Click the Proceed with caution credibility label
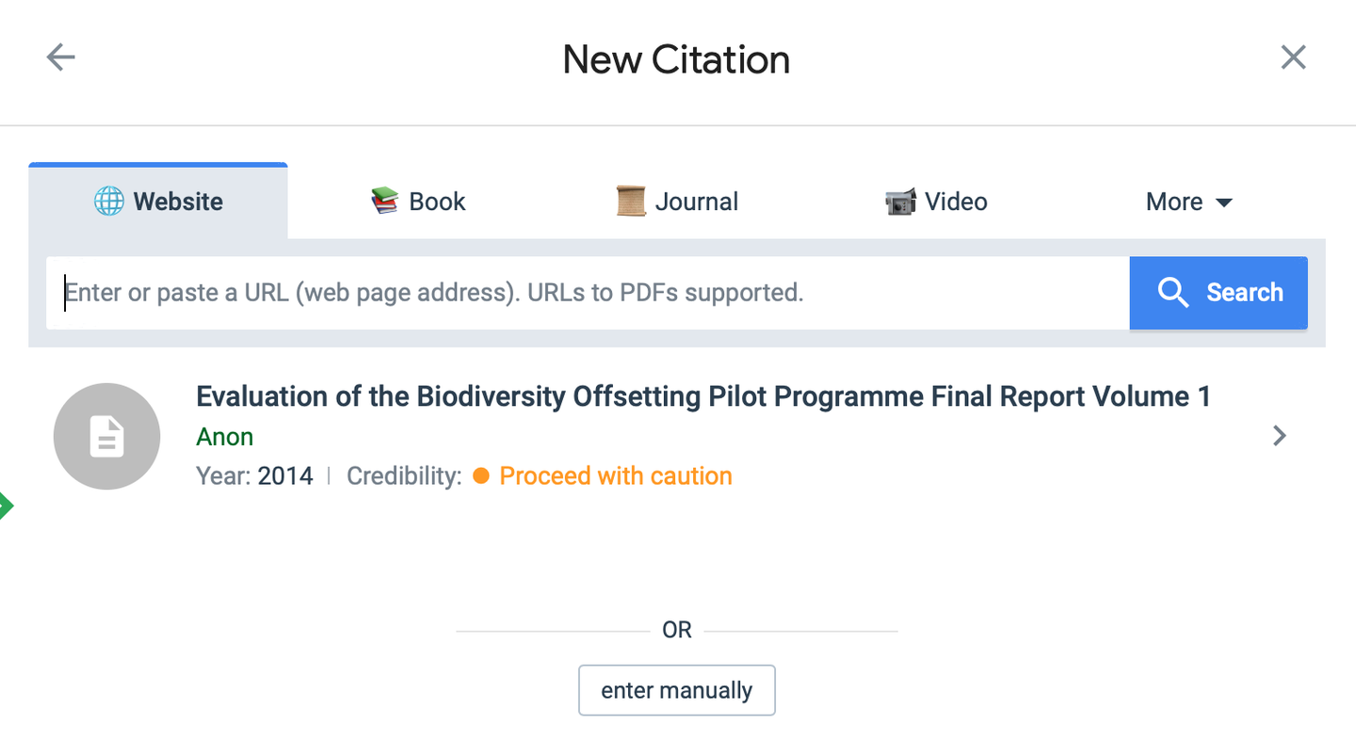Image resolution: width=1356 pixels, height=741 pixels. tap(616, 476)
